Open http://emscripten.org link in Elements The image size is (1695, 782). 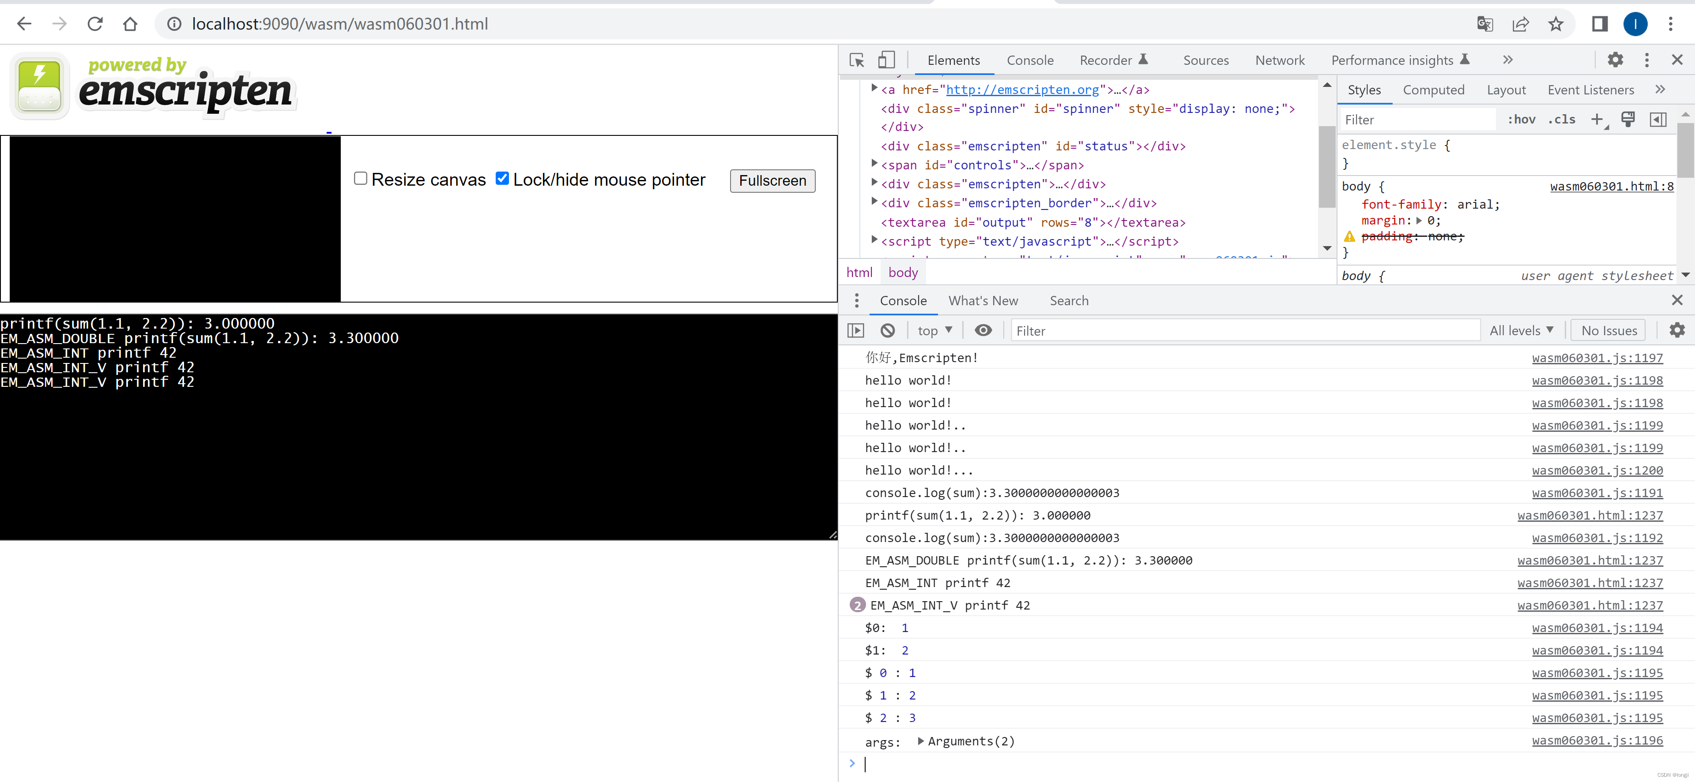[1022, 90]
